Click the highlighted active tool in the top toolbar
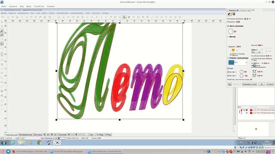Viewport: 275px width, 154px height. coord(124,17)
